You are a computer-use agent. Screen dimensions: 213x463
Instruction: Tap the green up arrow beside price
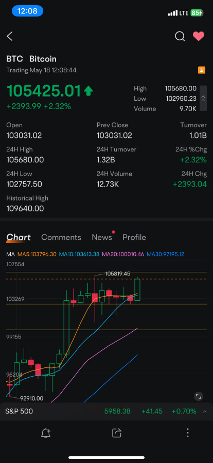point(88,91)
